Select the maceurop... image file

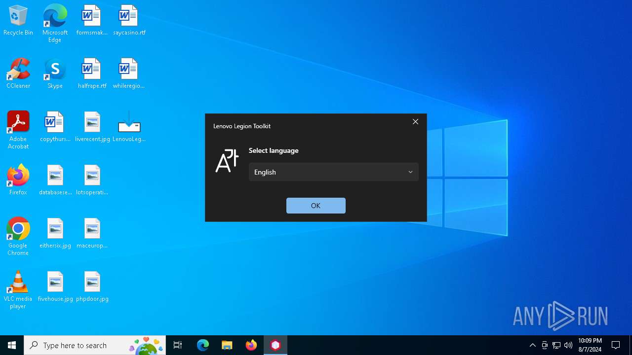(x=92, y=234)
